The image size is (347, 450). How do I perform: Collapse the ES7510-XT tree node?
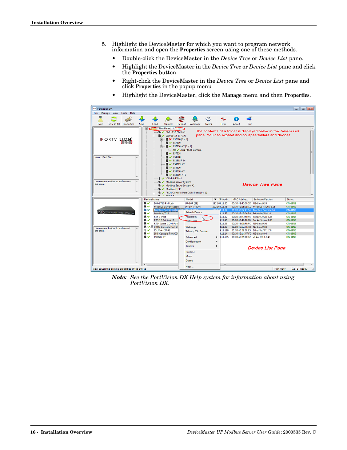(x=161, y=146)
